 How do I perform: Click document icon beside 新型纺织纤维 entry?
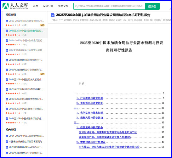(7, 89)
